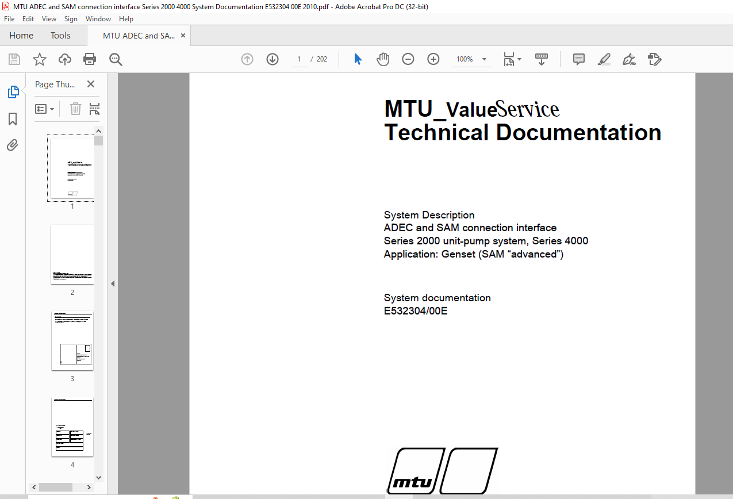The height and width of the screenshot is (499, 733).
Task: Open the Sign menu
Action: pyautogui.click(x=71, y=19)
